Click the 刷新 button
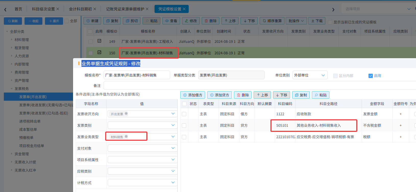 (13, 21)
